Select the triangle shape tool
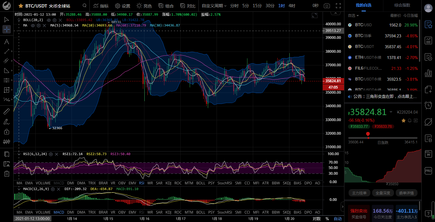The width and height of the screenshot is (435, 222). point(7,70)
